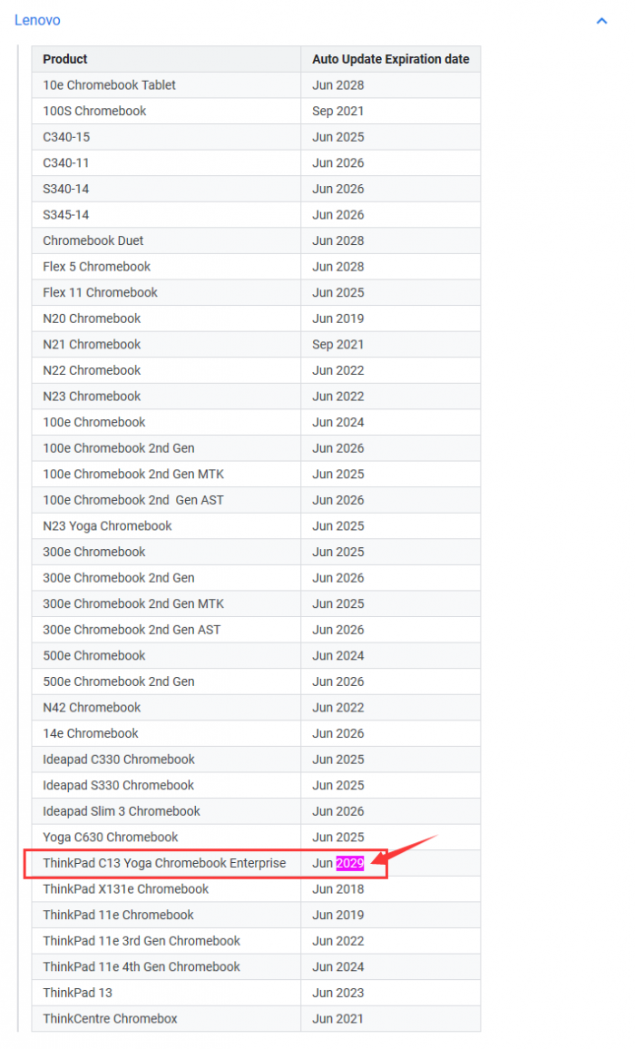This screenshot has height=1049, width=635.
Task: Click the Auto Update Expiration date header
Action: (x=391, y=59)
